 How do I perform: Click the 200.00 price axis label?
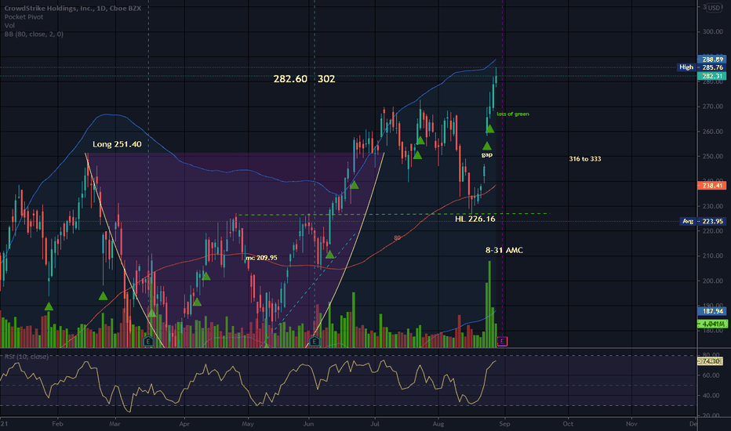coord(713,281)
